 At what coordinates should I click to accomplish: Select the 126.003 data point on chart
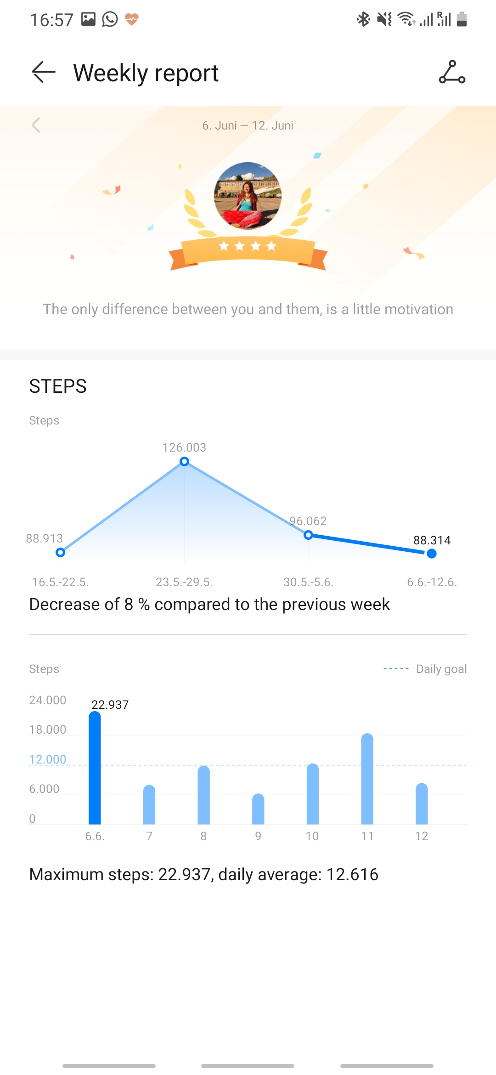point(184,461)
